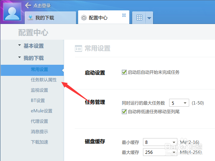
Task: Select the 配置中心 tab
Action: tap(104, 18)
